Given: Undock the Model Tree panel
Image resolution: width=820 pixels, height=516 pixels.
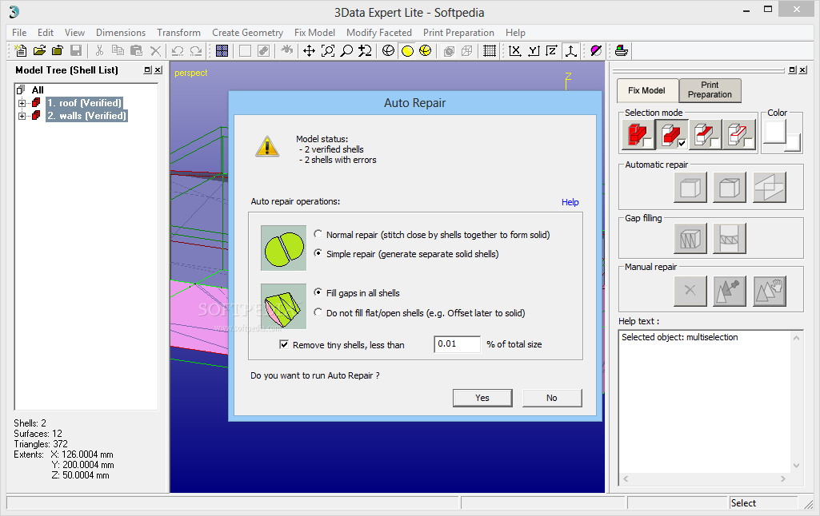Looking at the screenshot, I should point(147,70).
